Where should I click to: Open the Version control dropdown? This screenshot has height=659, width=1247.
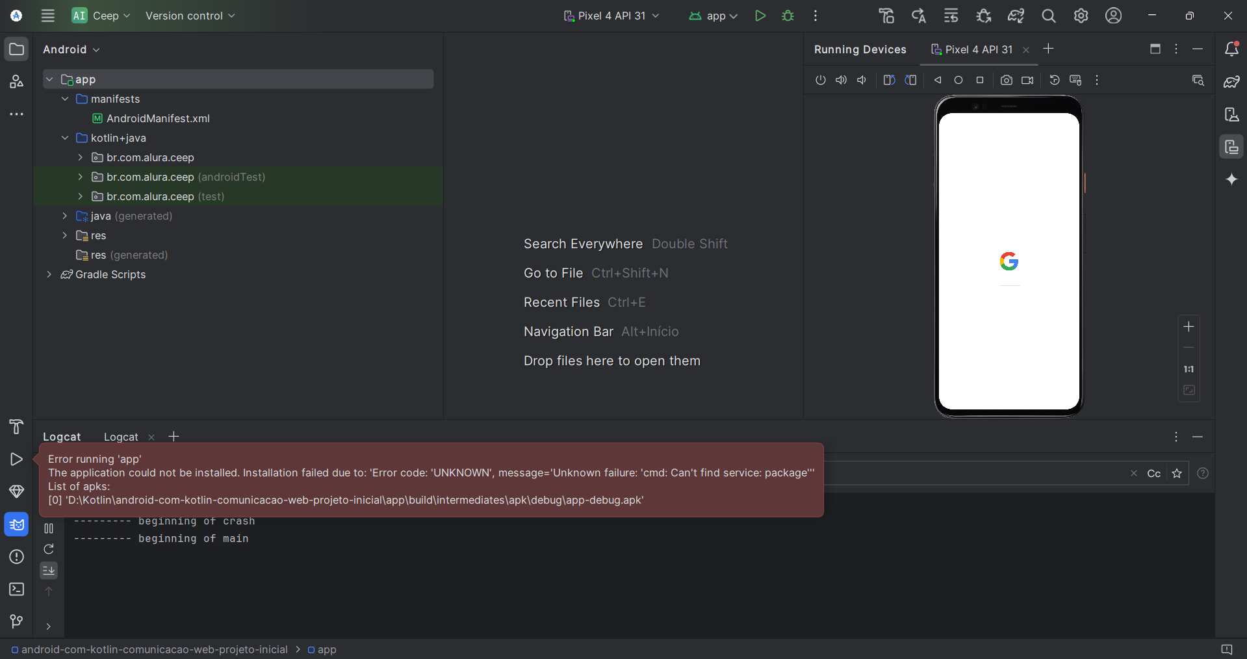pos(190,16)
